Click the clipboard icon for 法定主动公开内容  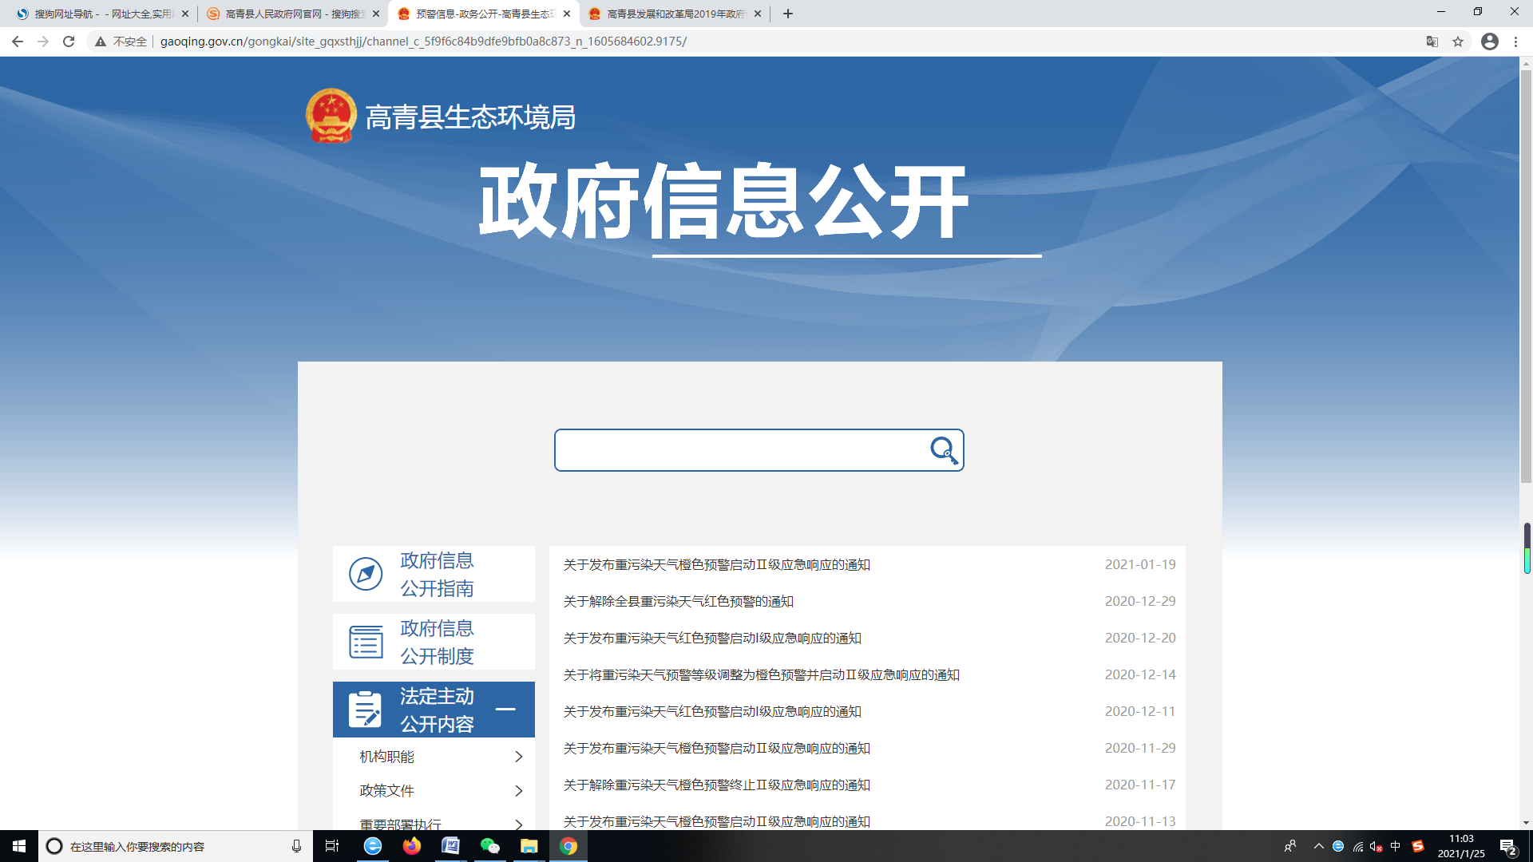(366, 710)
